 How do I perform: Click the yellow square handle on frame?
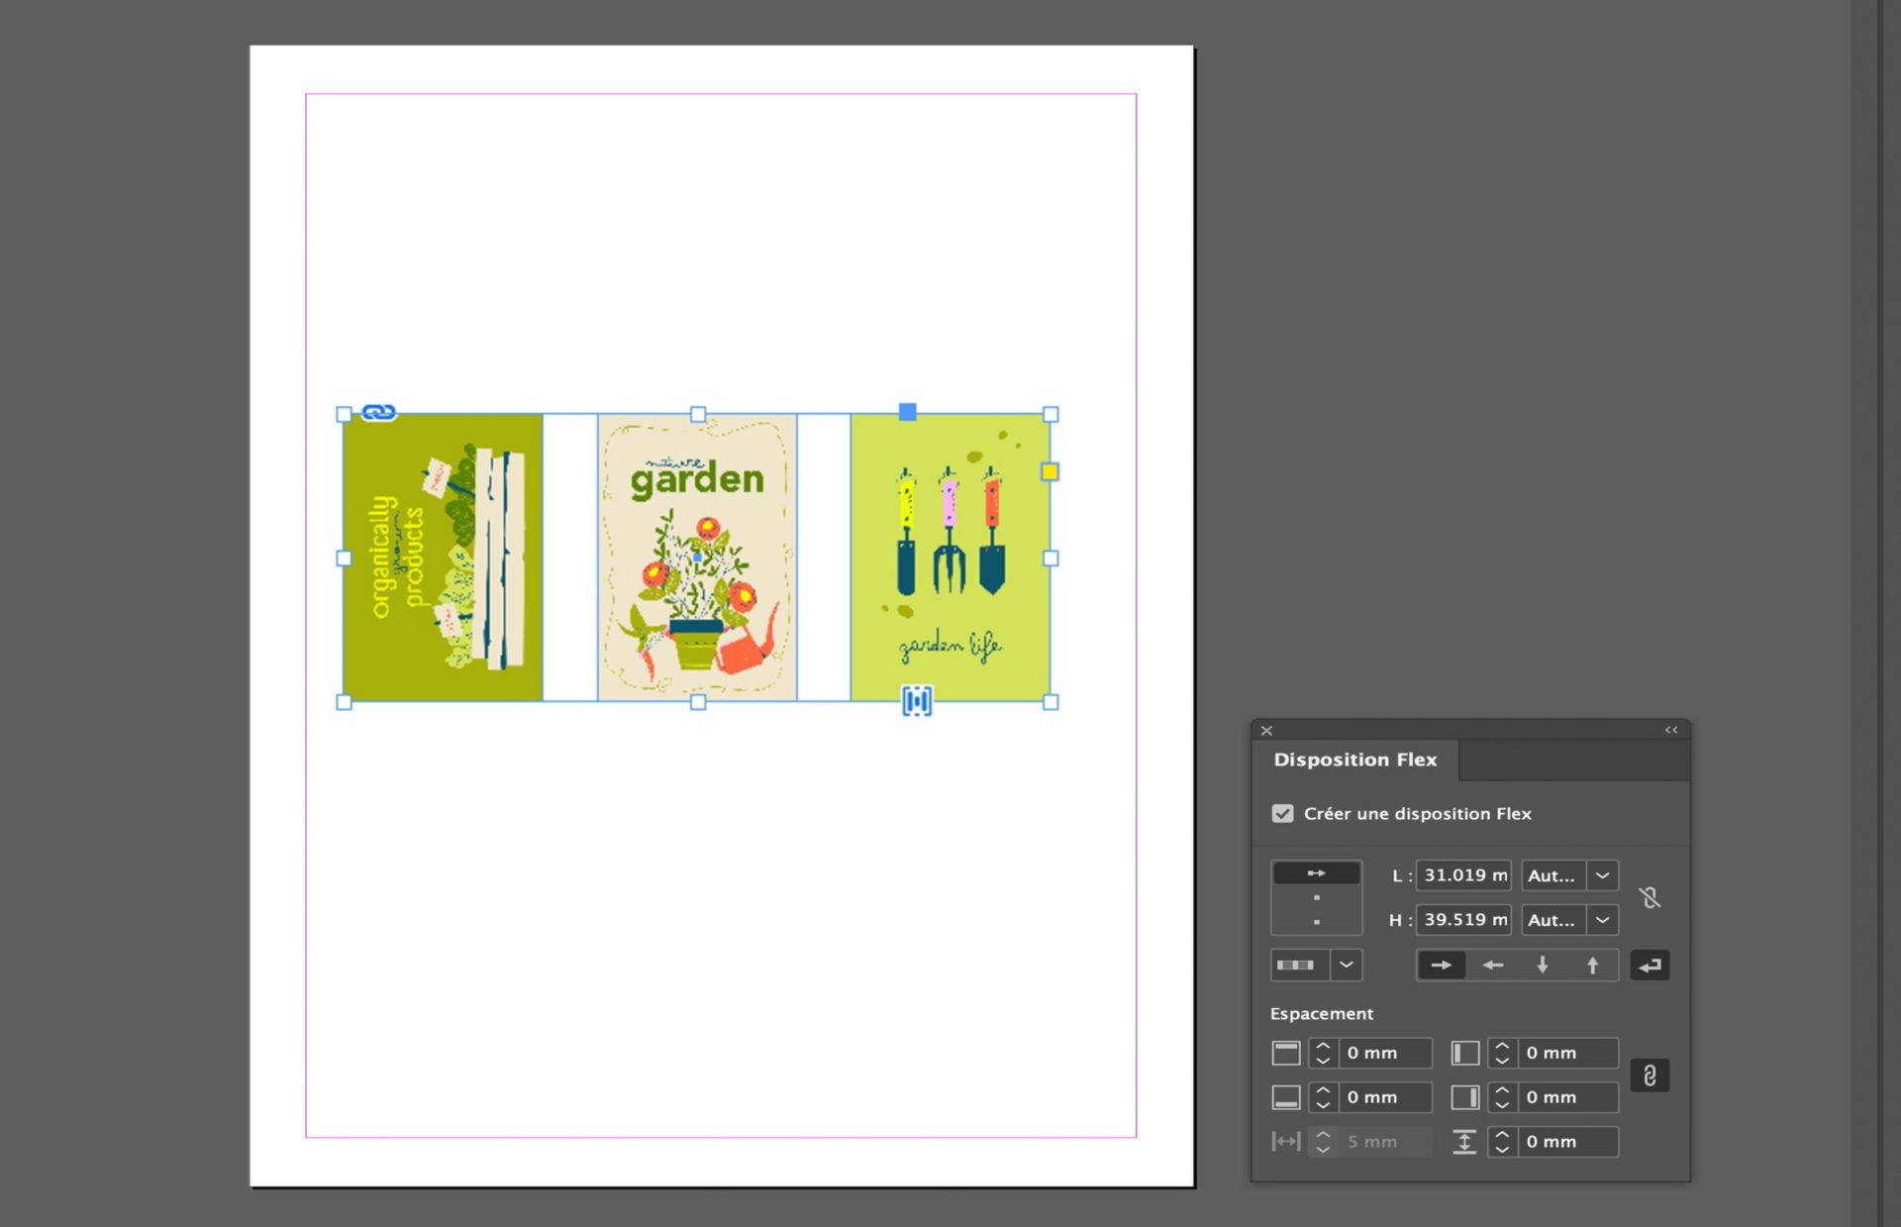[1050, 472]
